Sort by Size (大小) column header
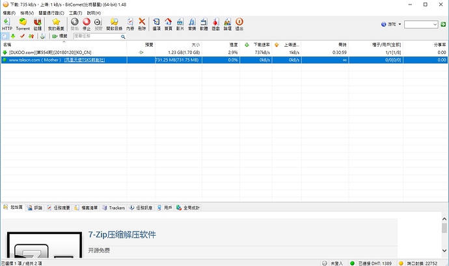This screenshot has height=266, width=449. click(178, 45)
